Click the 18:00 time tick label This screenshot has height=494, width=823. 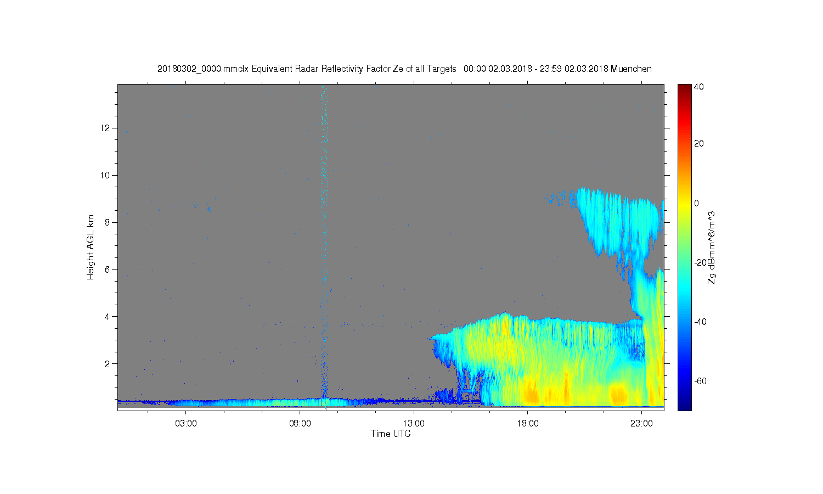coord(528,424)
